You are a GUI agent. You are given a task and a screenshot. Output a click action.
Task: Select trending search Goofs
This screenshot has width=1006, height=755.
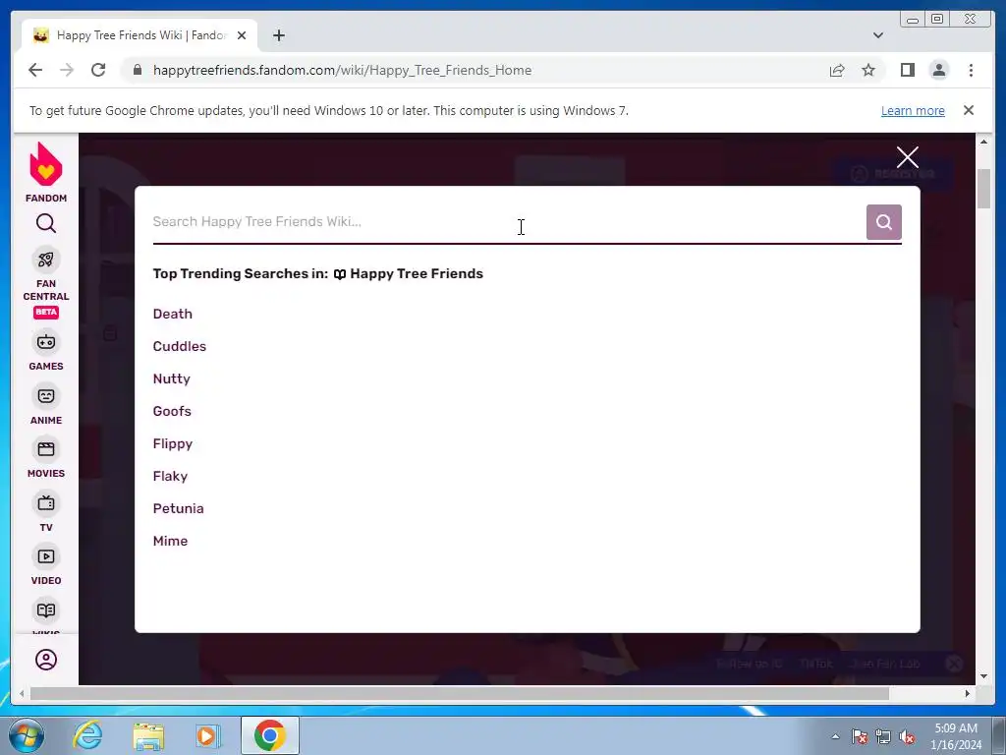172,412
